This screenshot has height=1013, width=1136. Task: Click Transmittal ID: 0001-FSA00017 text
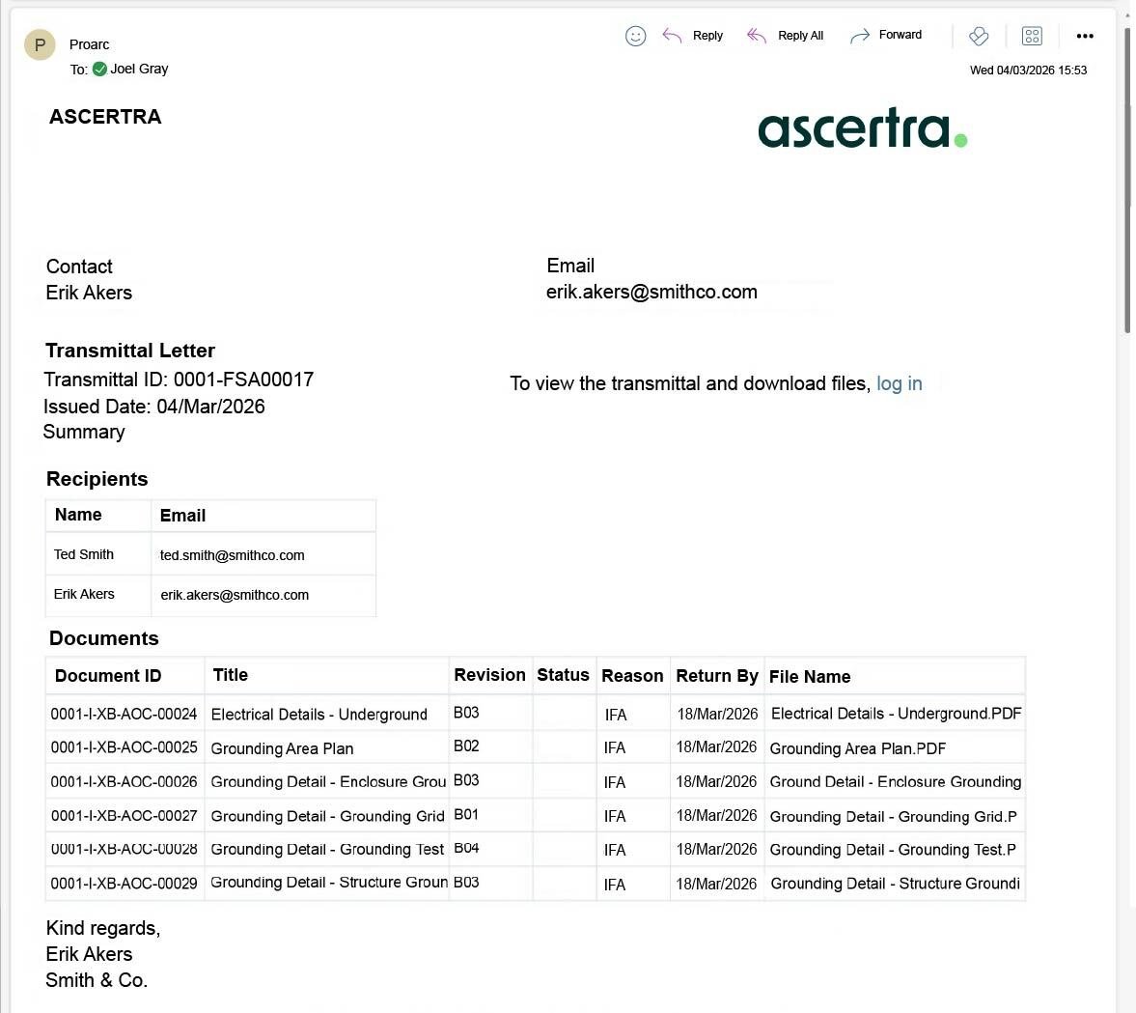point(179,380)
